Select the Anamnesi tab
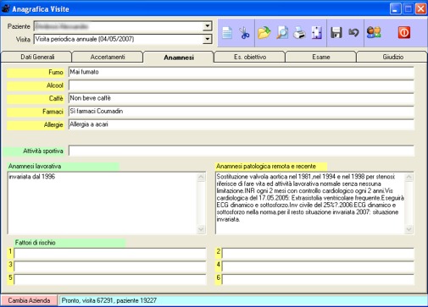Image resolution: width=428 pixels, height=307 pixels. pos(179,58)
